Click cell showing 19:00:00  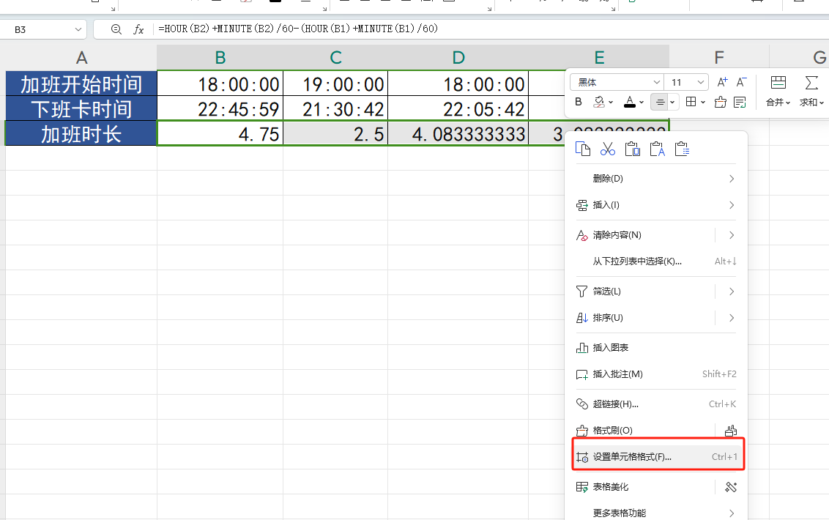pyautogui.click(x=335, y=83)
